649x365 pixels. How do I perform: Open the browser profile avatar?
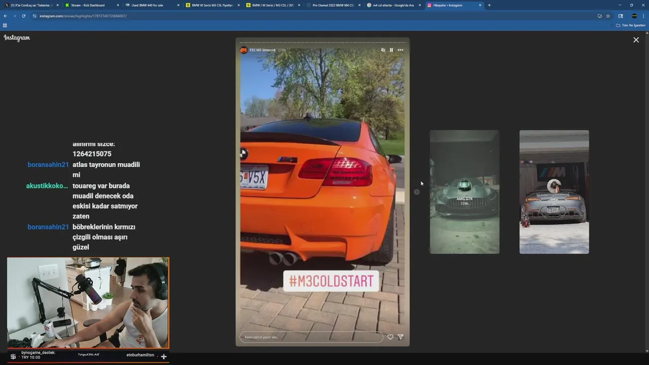[x=634, y=16]
